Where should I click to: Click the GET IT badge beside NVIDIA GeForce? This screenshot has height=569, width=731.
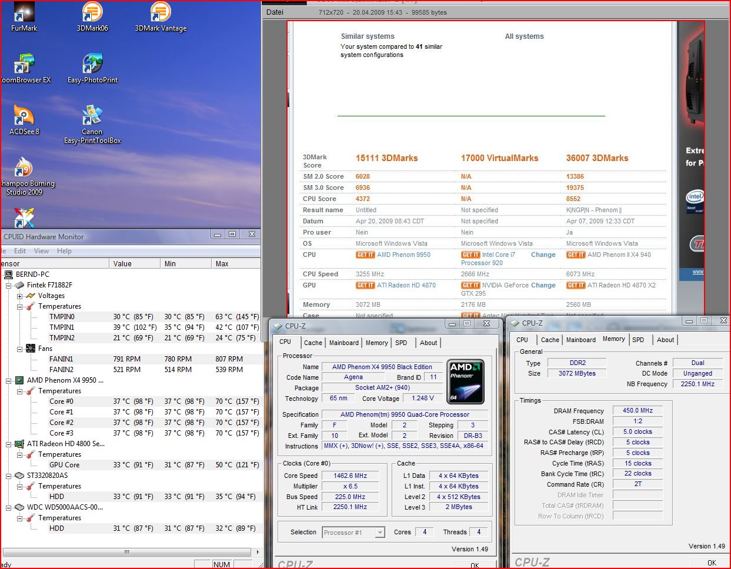470,286
